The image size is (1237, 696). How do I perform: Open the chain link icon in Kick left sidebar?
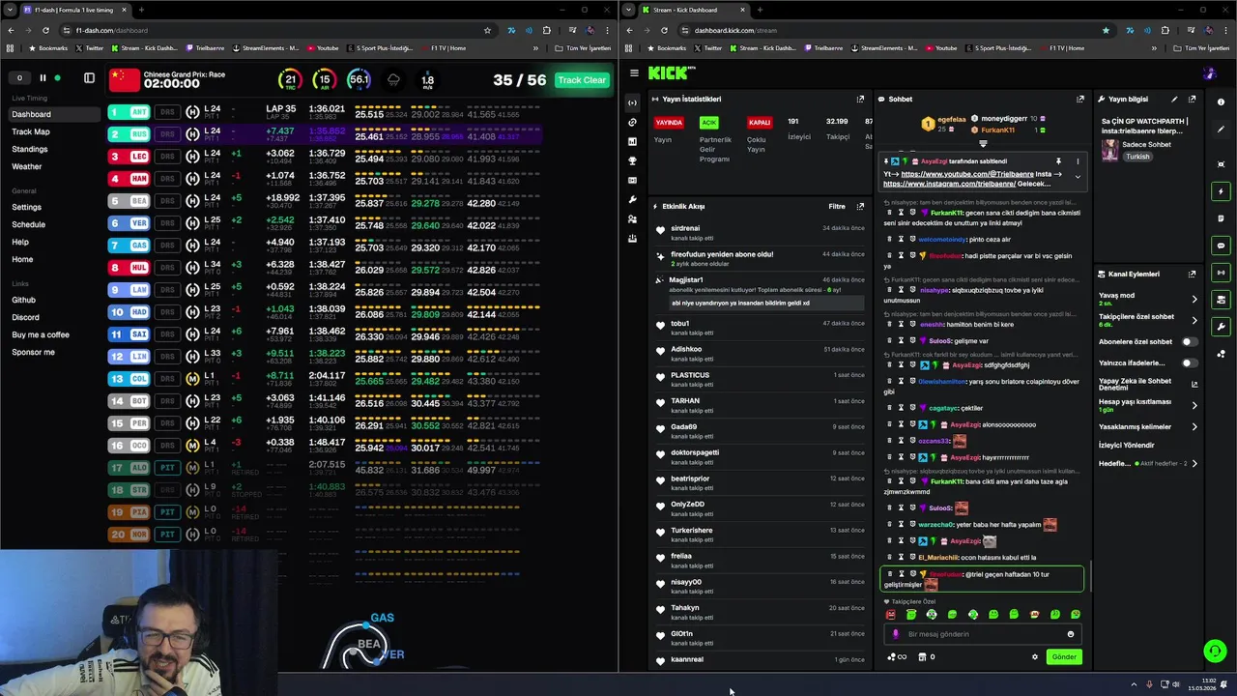(x=632, y=122)
